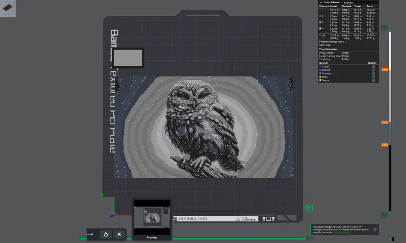Image resolution: width=406 pixels, height=243 pixels.
Task: Click the Tower column header
Action: pos(358,6)
